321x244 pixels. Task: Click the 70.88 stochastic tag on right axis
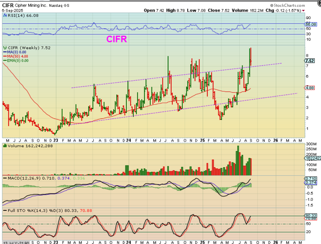coord(311,219)
